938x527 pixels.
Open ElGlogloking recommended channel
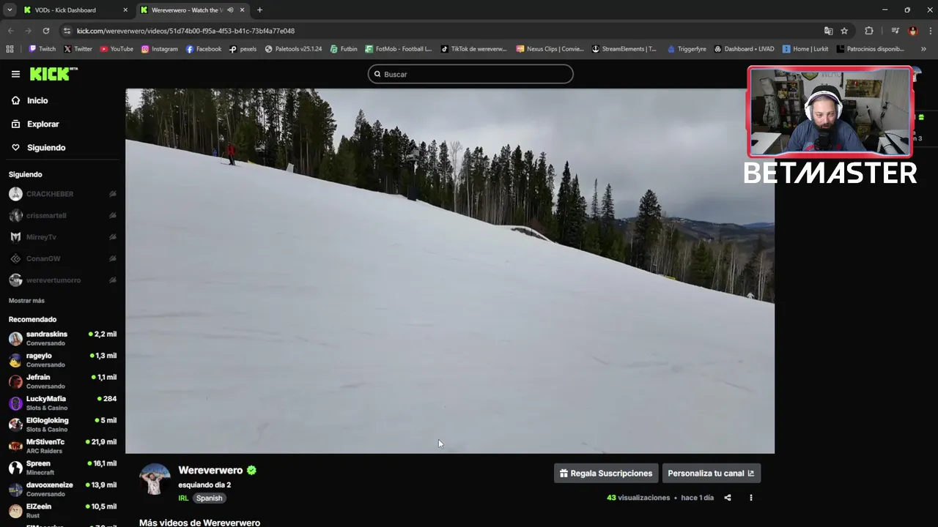click(x=62, y=425)
